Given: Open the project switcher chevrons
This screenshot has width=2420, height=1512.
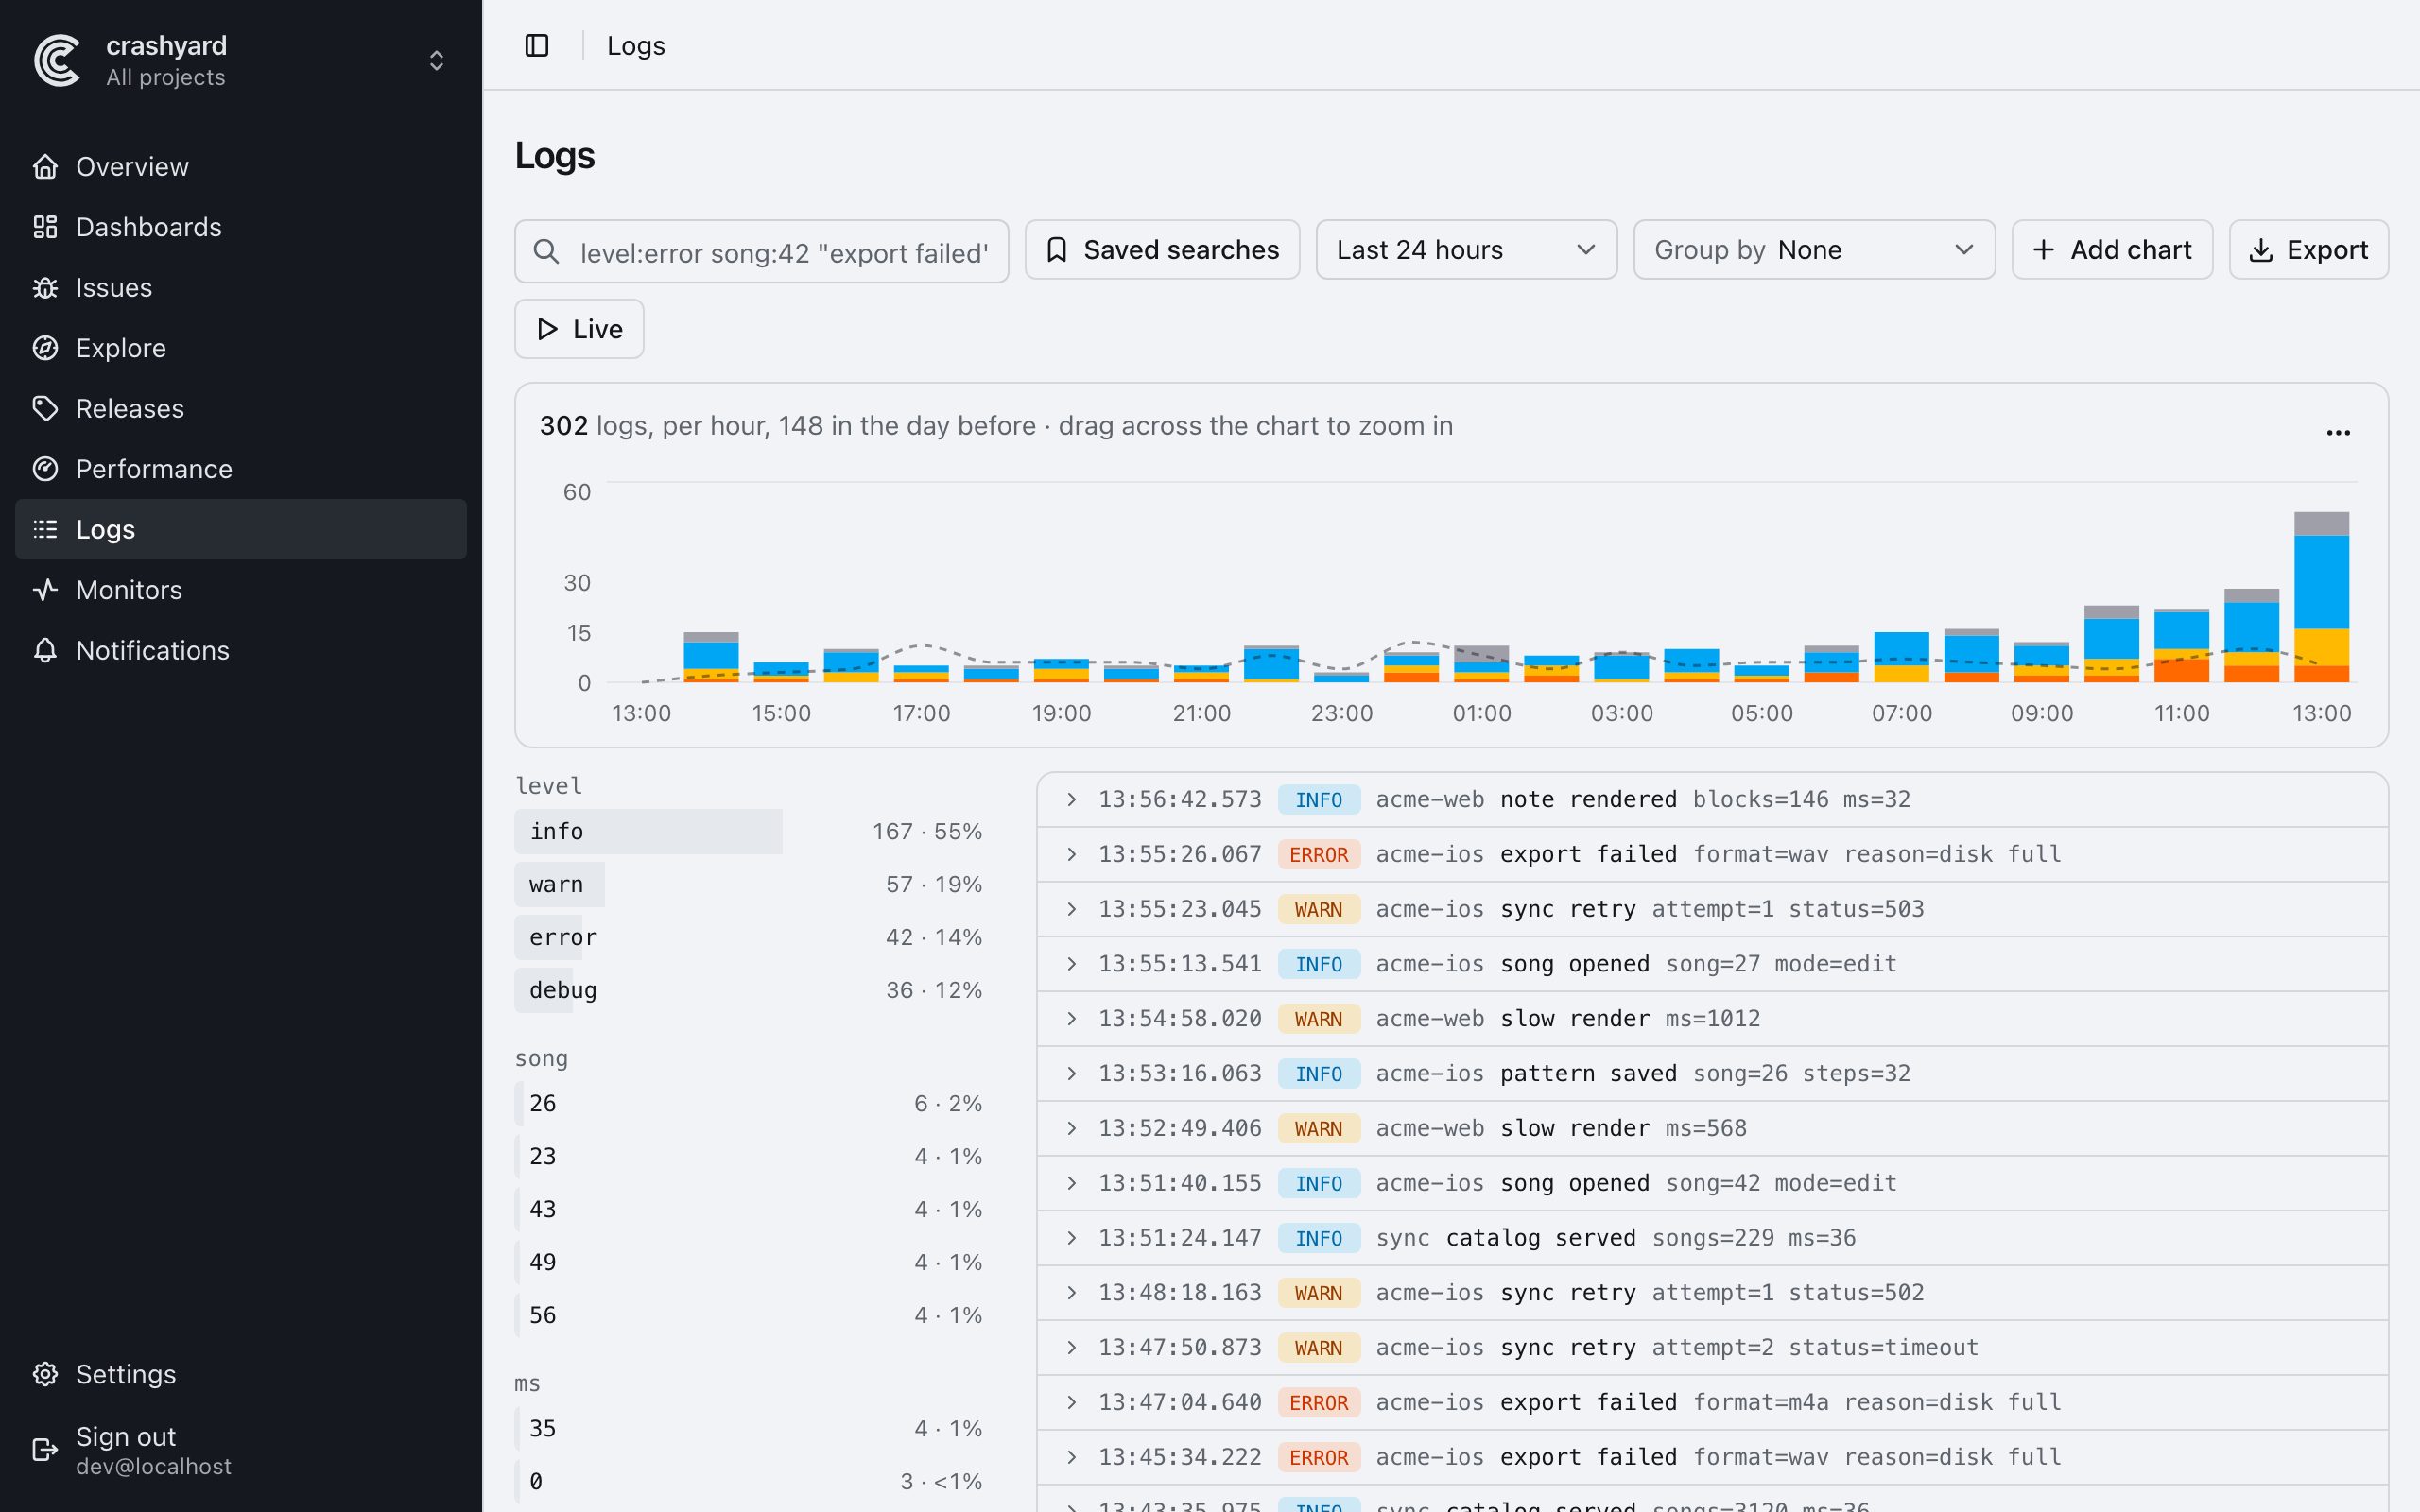Looking at the screenshot, I should pyautogui.click(x=436, y=61).
